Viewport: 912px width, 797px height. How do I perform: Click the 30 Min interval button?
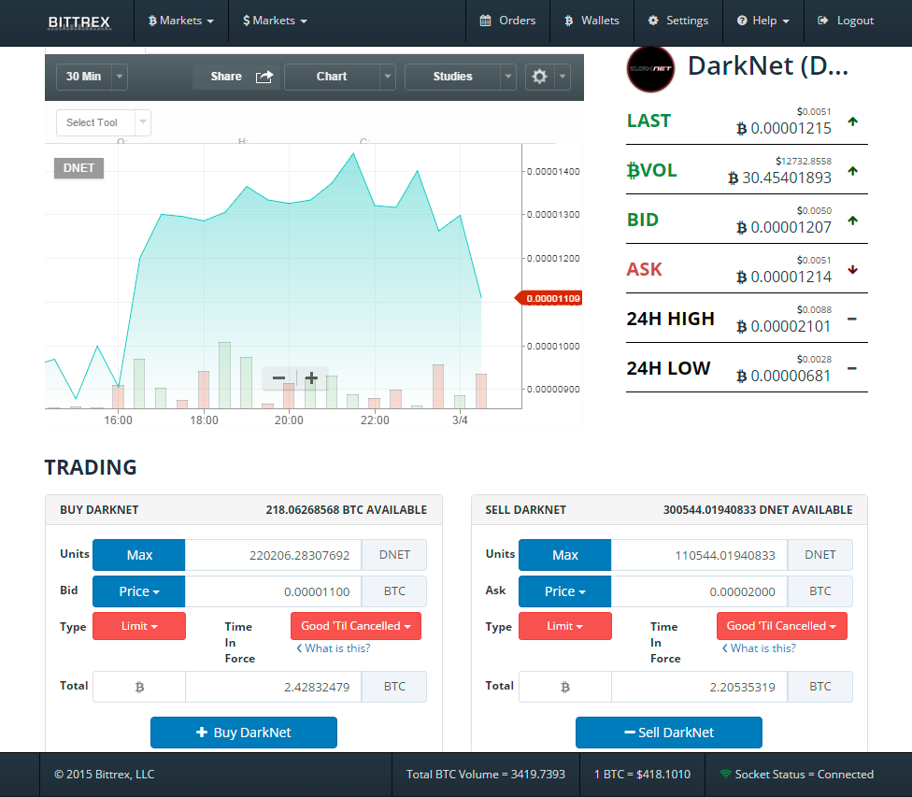pos(84,77)
